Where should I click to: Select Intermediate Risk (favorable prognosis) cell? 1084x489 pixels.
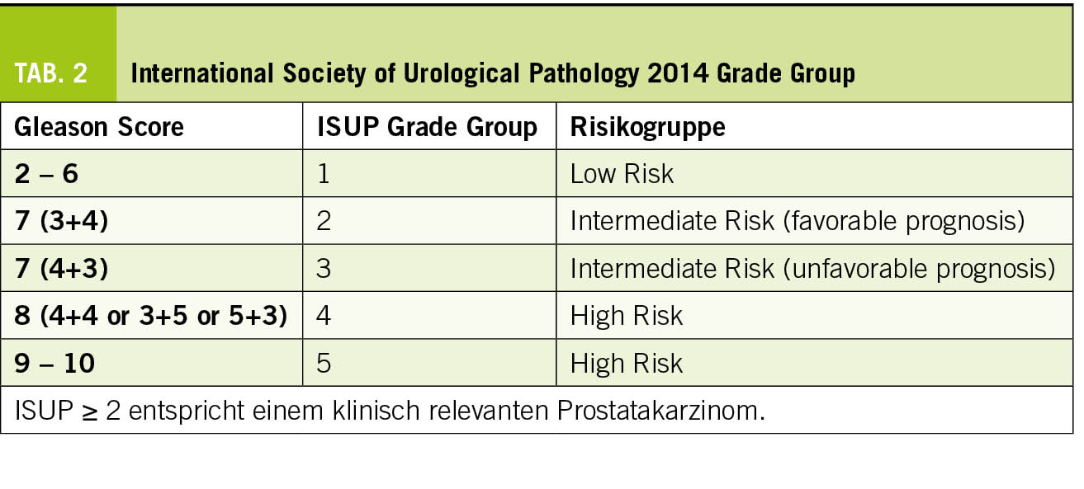[798, 221]
